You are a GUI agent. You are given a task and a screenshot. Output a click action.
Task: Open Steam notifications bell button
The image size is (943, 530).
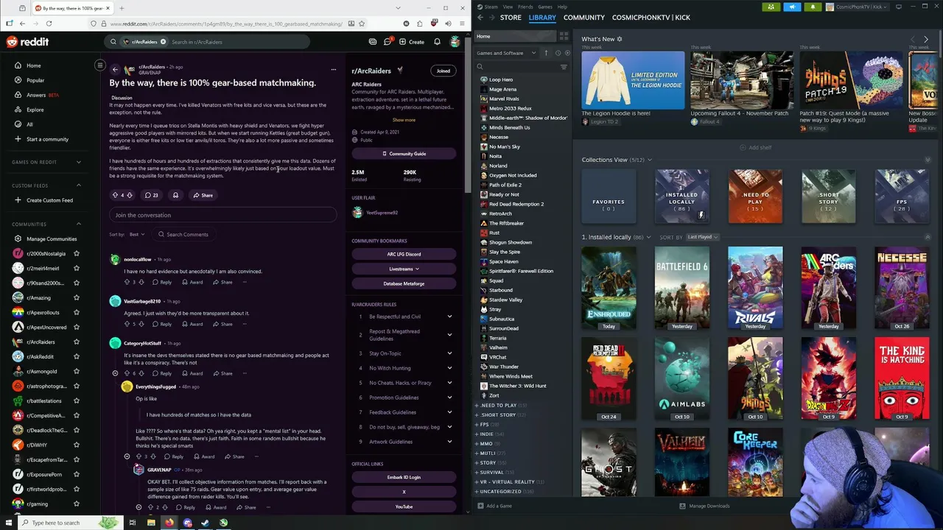813,7
